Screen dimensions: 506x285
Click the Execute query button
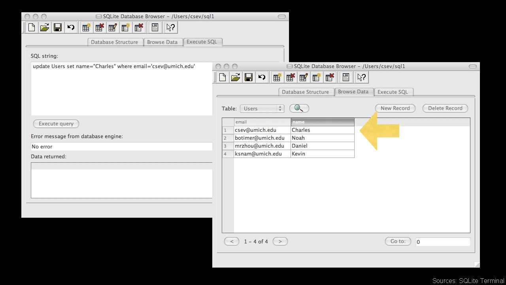[x=56, y=123]
